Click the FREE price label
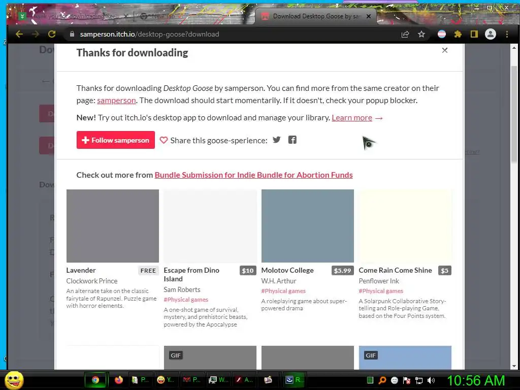Viewport: 520px width, 390px height. pyautogui.click(x=148, y=271)
